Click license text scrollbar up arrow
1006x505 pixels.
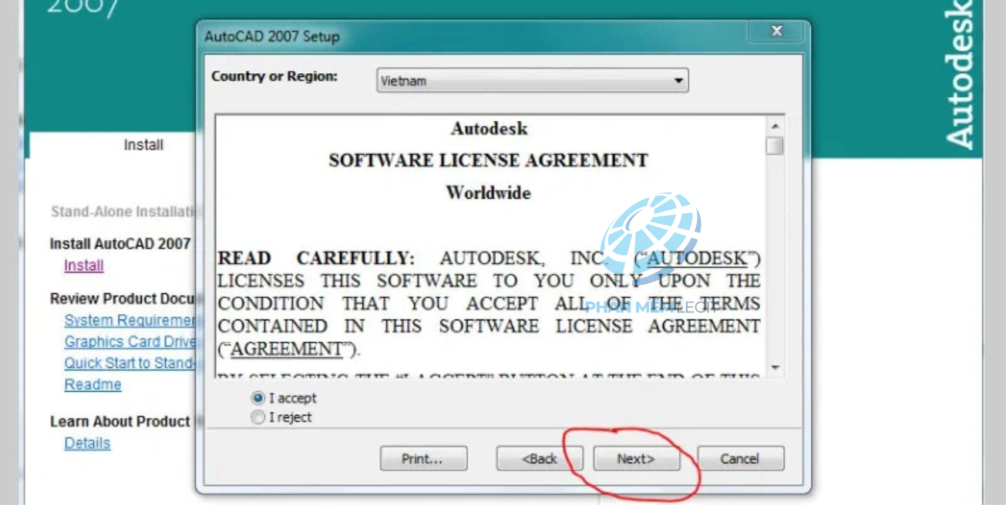(775, 126)
